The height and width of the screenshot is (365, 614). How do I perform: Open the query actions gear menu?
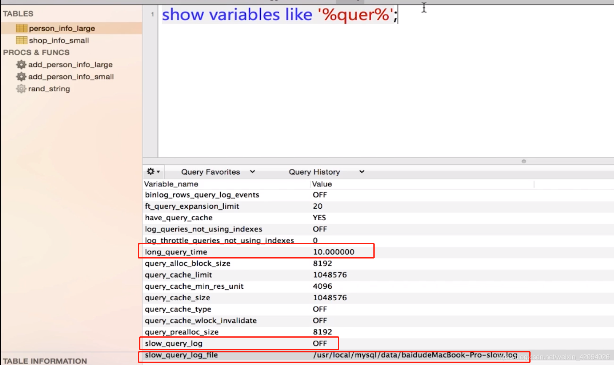[153, 172]
